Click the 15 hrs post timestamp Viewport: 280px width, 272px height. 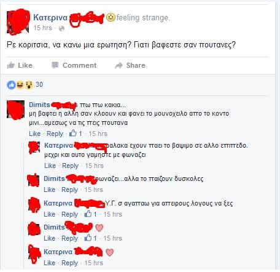click(43, 28)
